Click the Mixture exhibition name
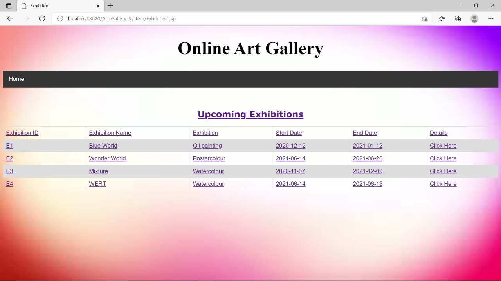 point(98,171)
